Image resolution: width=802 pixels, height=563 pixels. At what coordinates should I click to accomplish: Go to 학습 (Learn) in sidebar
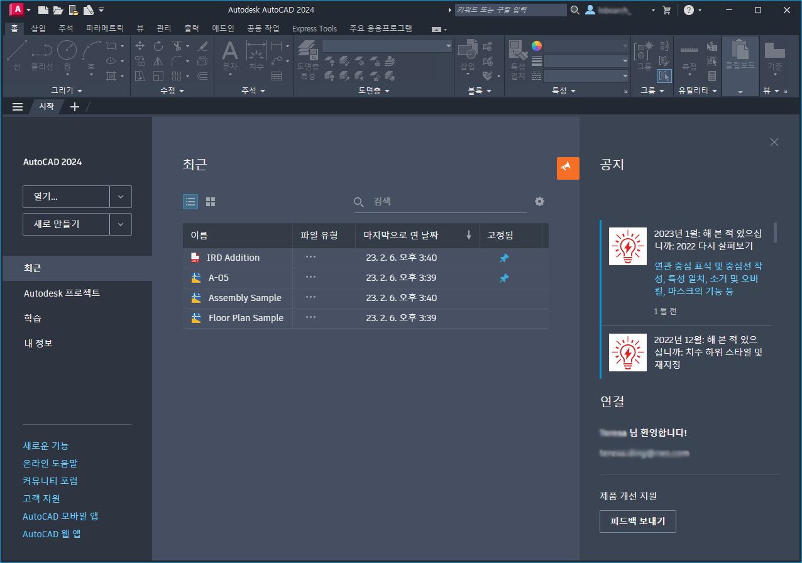33,319
